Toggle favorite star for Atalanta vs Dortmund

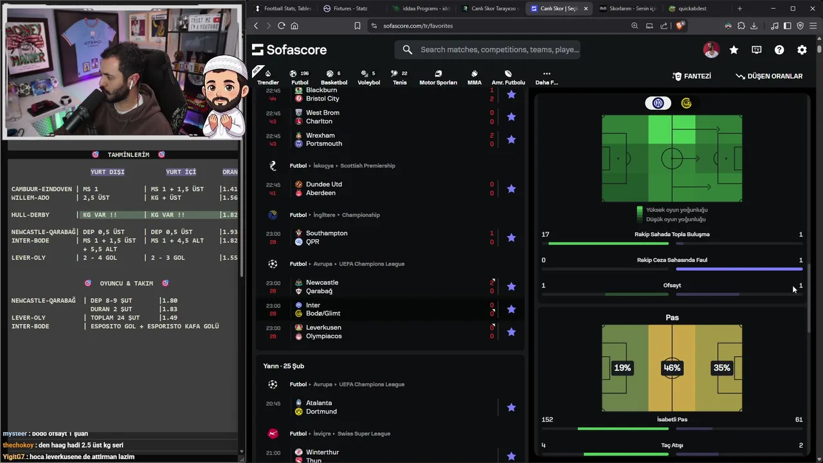511,407
